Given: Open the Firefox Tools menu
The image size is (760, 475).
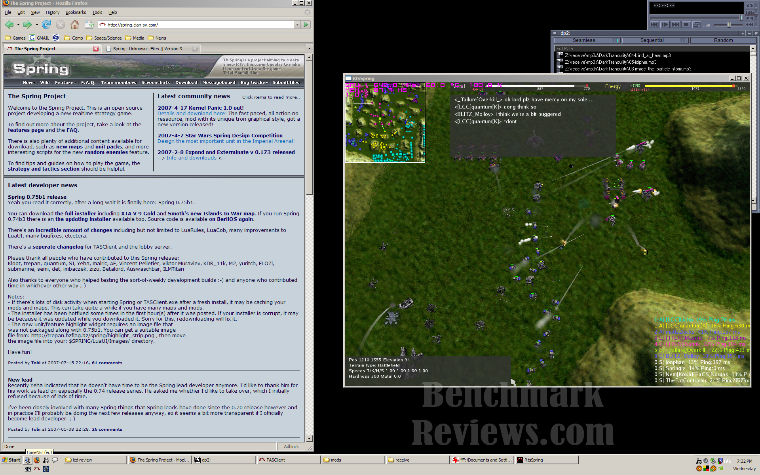Looking at the screenshot, I should point(97,12).
